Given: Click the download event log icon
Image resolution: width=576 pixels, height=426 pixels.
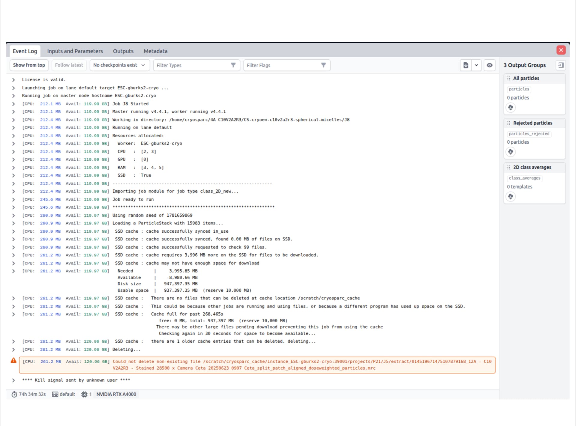Looking at the screenshot, I should (466, 65).
